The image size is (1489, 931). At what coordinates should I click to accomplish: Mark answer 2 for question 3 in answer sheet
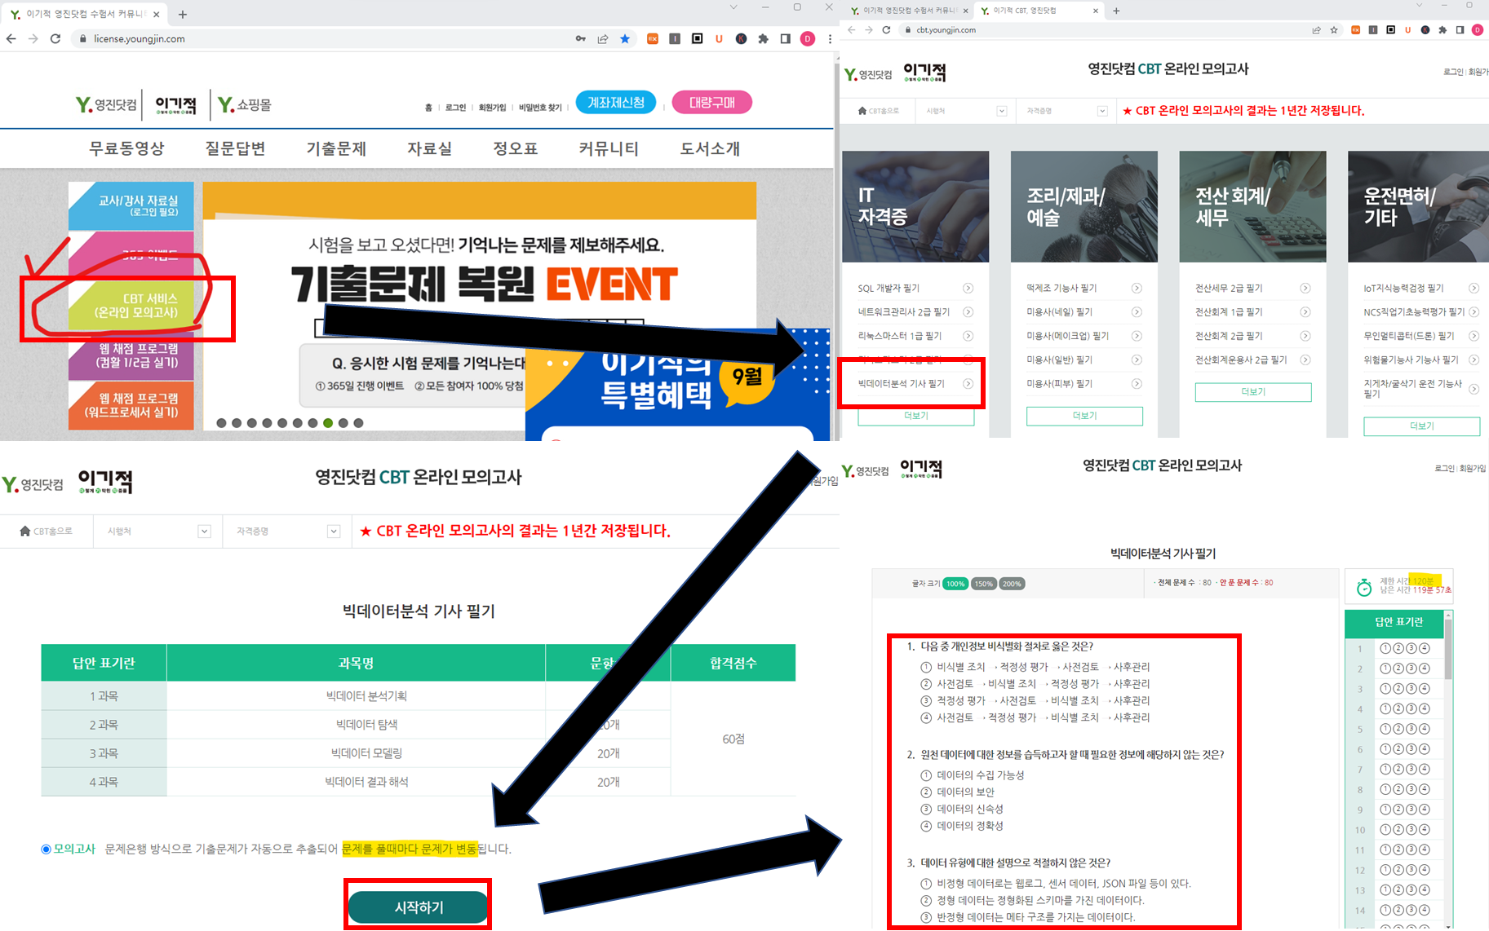point(1398,689)
